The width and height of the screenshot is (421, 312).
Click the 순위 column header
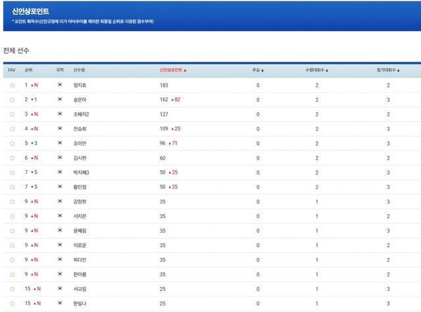[28, 70]
